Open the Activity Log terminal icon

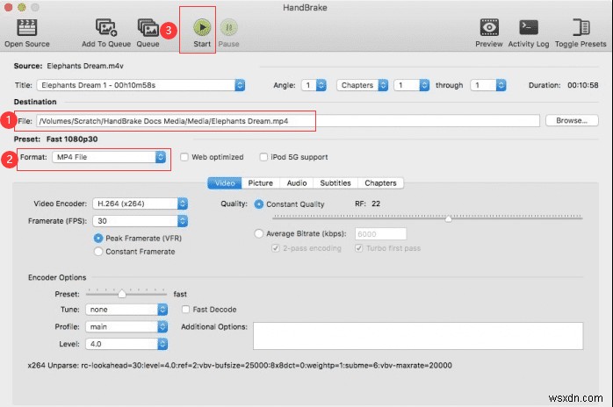coord(529,27)
